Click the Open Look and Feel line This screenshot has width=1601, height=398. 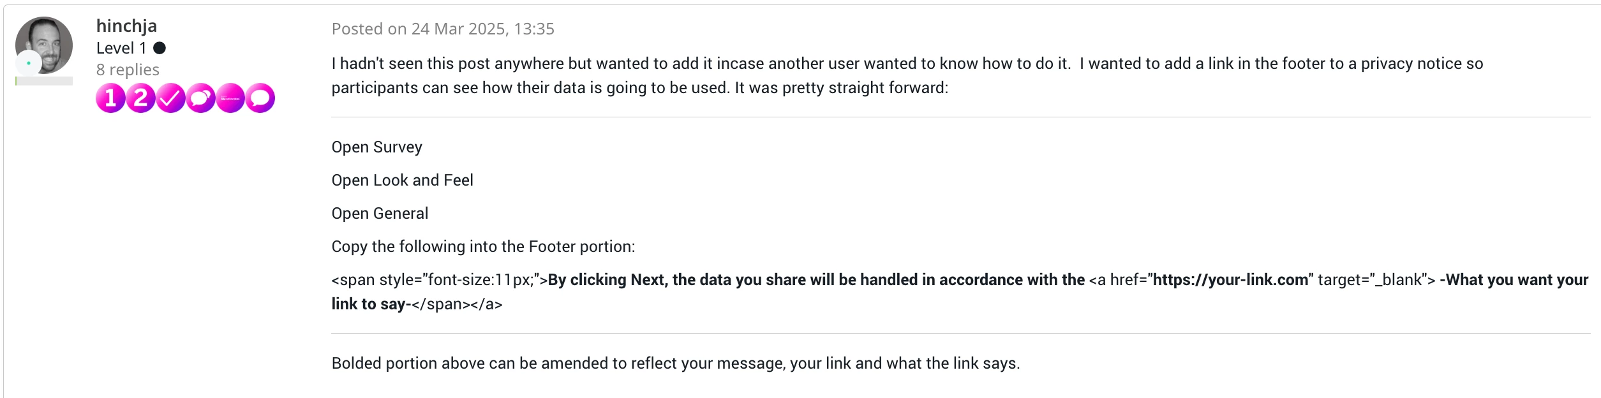click(402, 181)
